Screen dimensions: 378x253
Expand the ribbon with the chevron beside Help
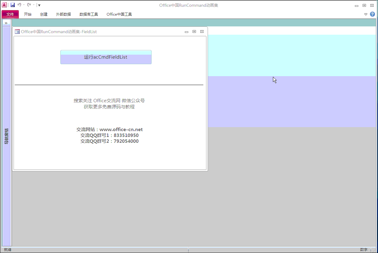pos(366,14)
